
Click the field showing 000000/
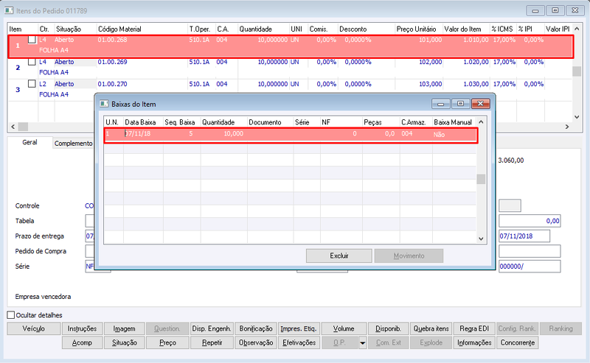(x=530, y=266)
